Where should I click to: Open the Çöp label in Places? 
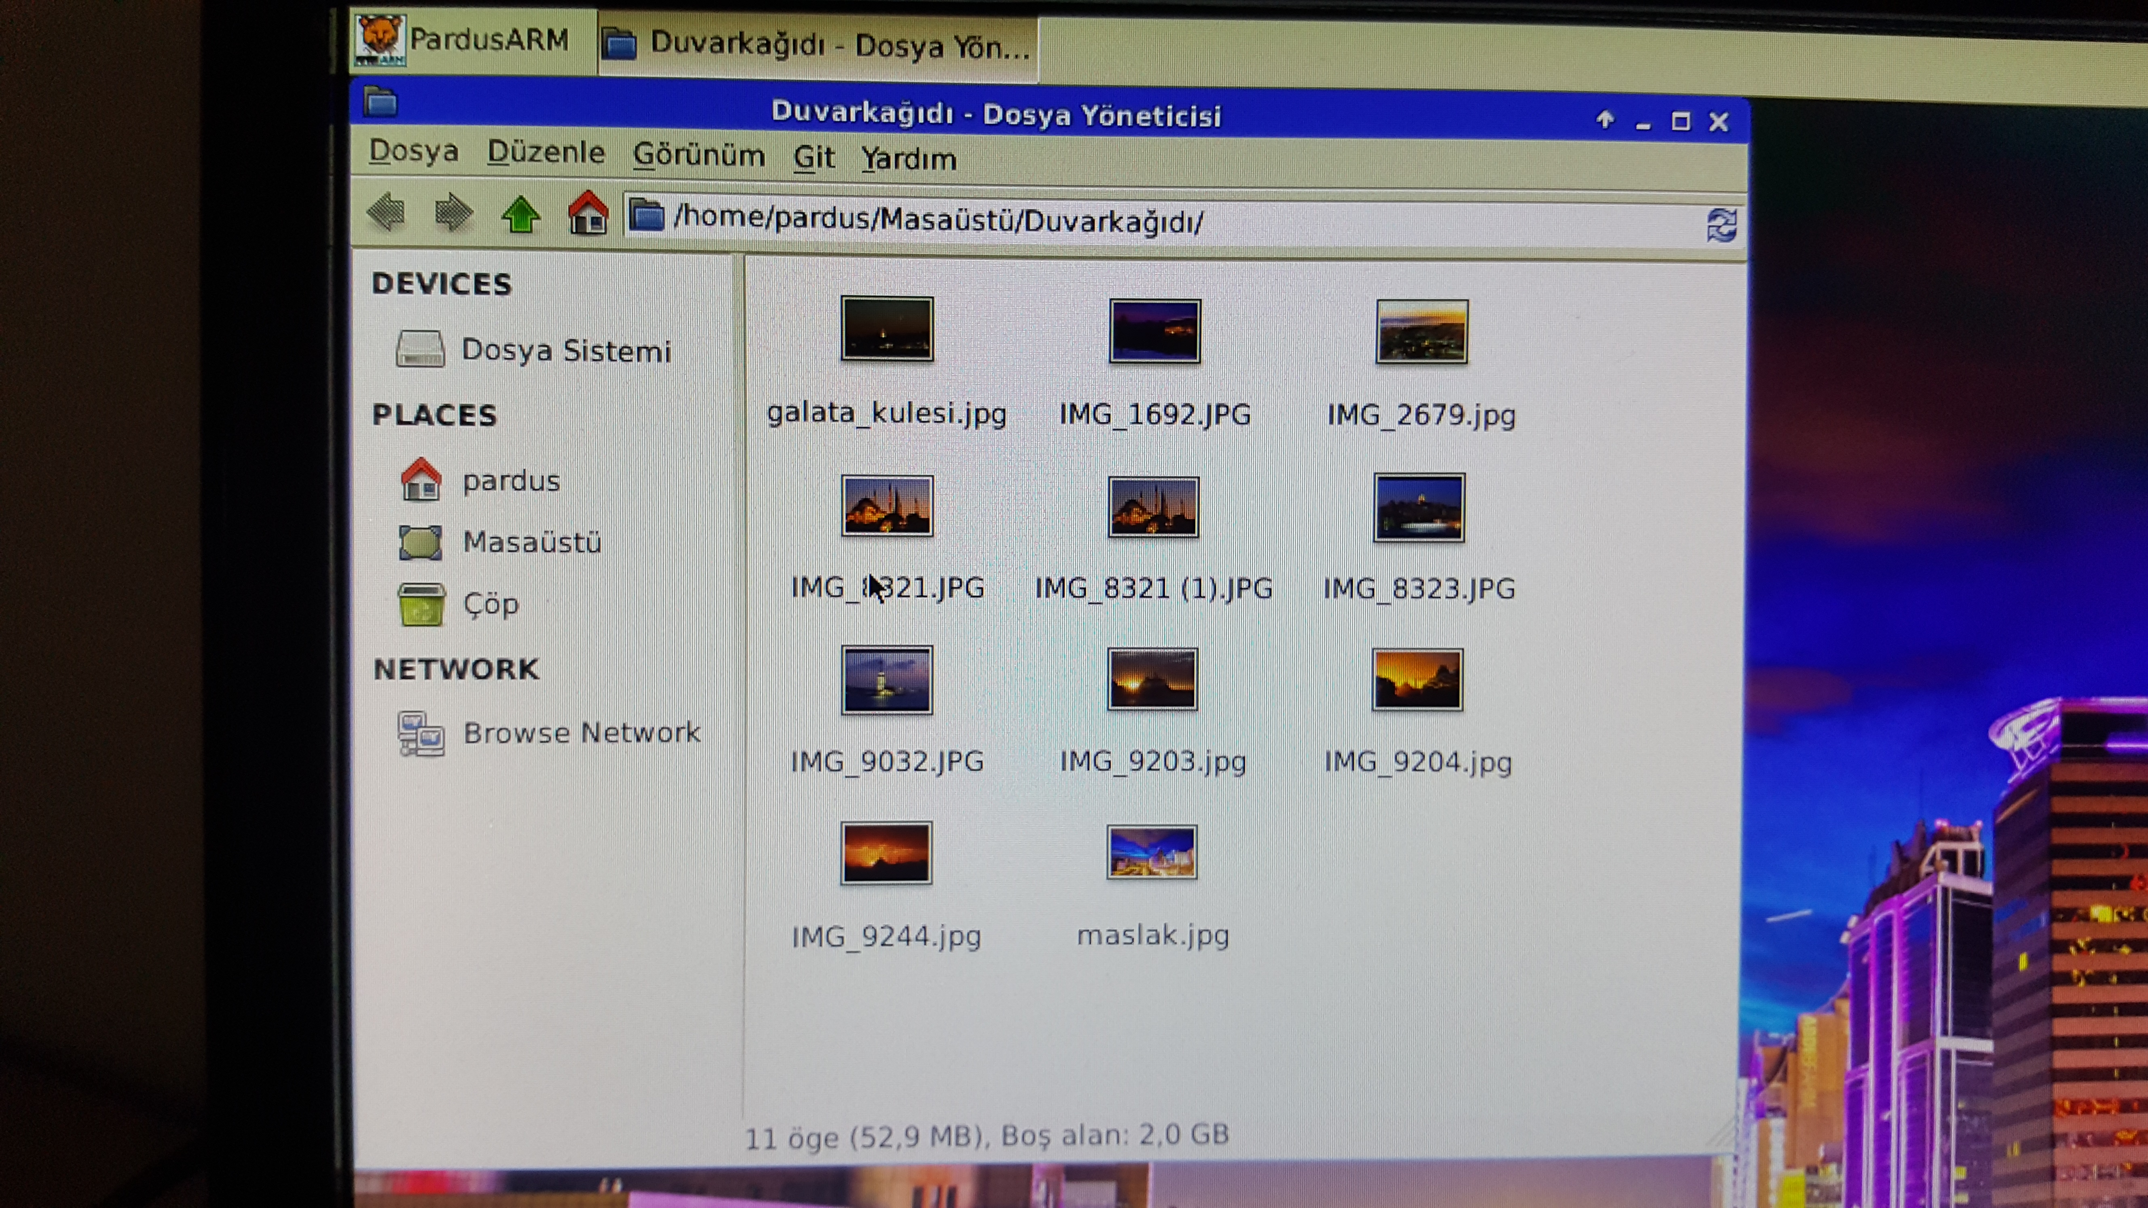(491, 604)
